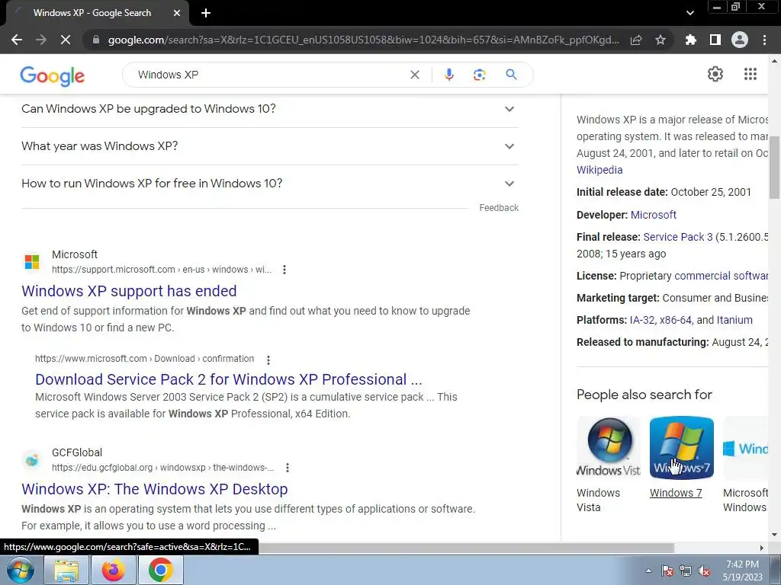
Task: Click the Feedback link
Action: point(499,208)
